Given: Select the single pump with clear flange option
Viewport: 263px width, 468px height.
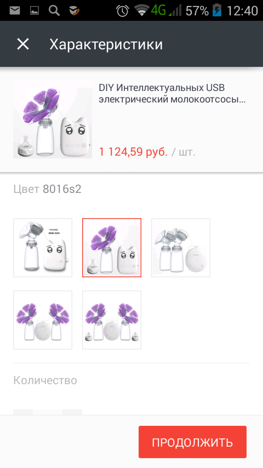Looking at the screenshot, I should pos(43,248).
